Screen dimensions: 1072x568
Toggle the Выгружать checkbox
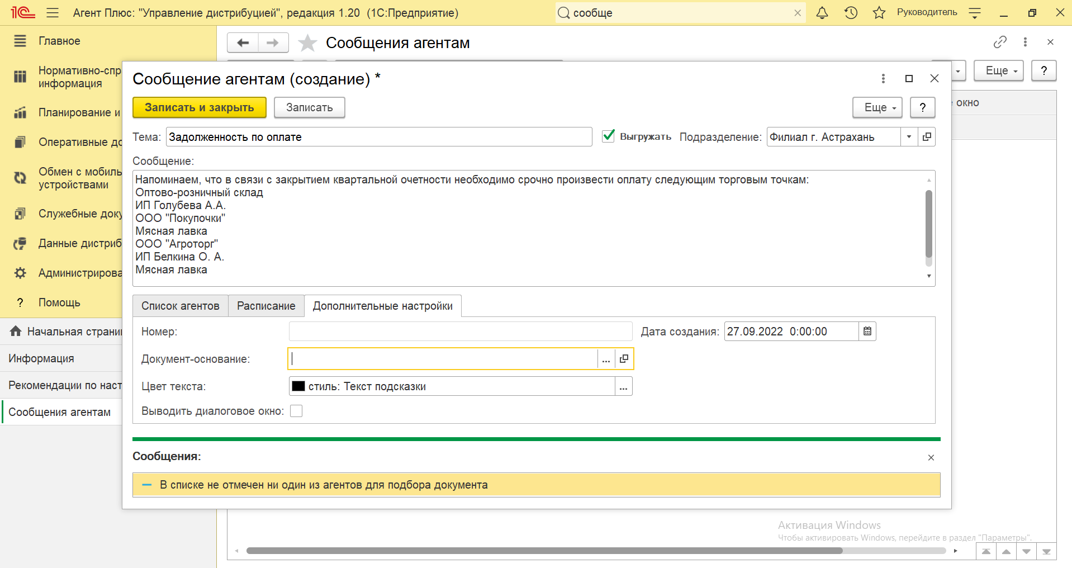[608, 136]
